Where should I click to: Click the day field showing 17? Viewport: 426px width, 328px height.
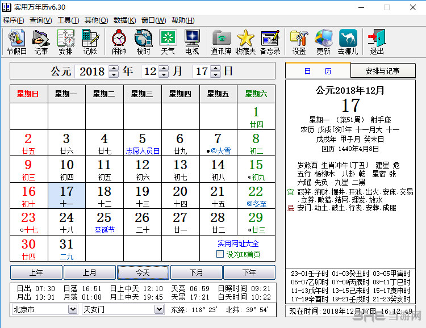point(202,72)
